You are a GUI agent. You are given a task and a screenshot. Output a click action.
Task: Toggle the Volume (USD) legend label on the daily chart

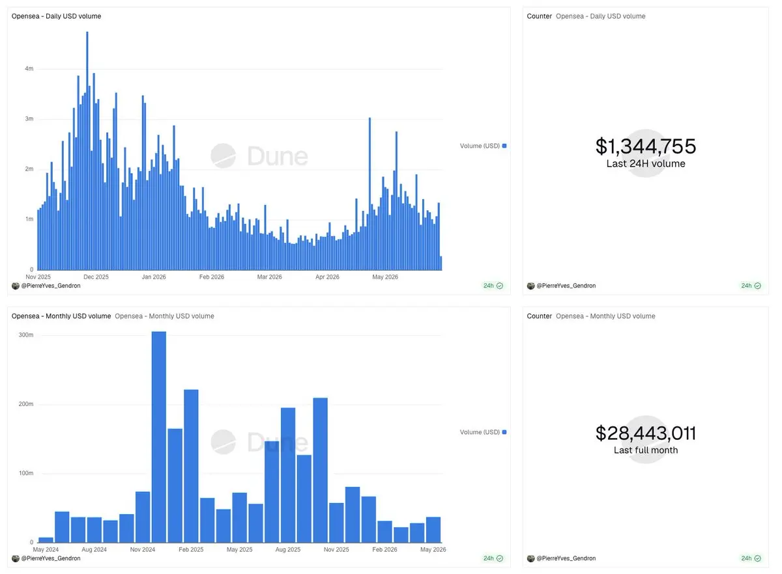480,146
